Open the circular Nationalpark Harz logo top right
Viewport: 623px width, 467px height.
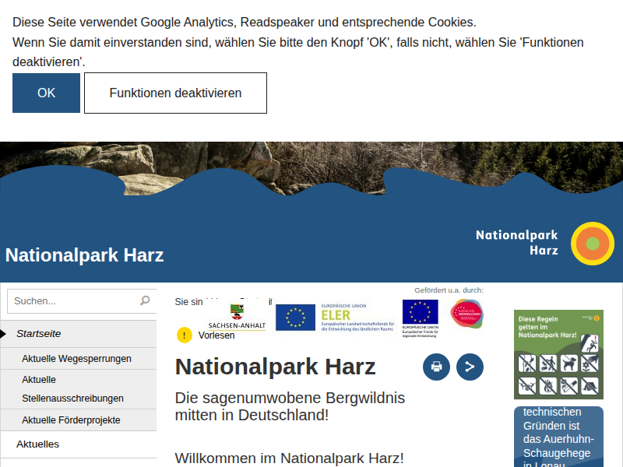pos(593,244)
